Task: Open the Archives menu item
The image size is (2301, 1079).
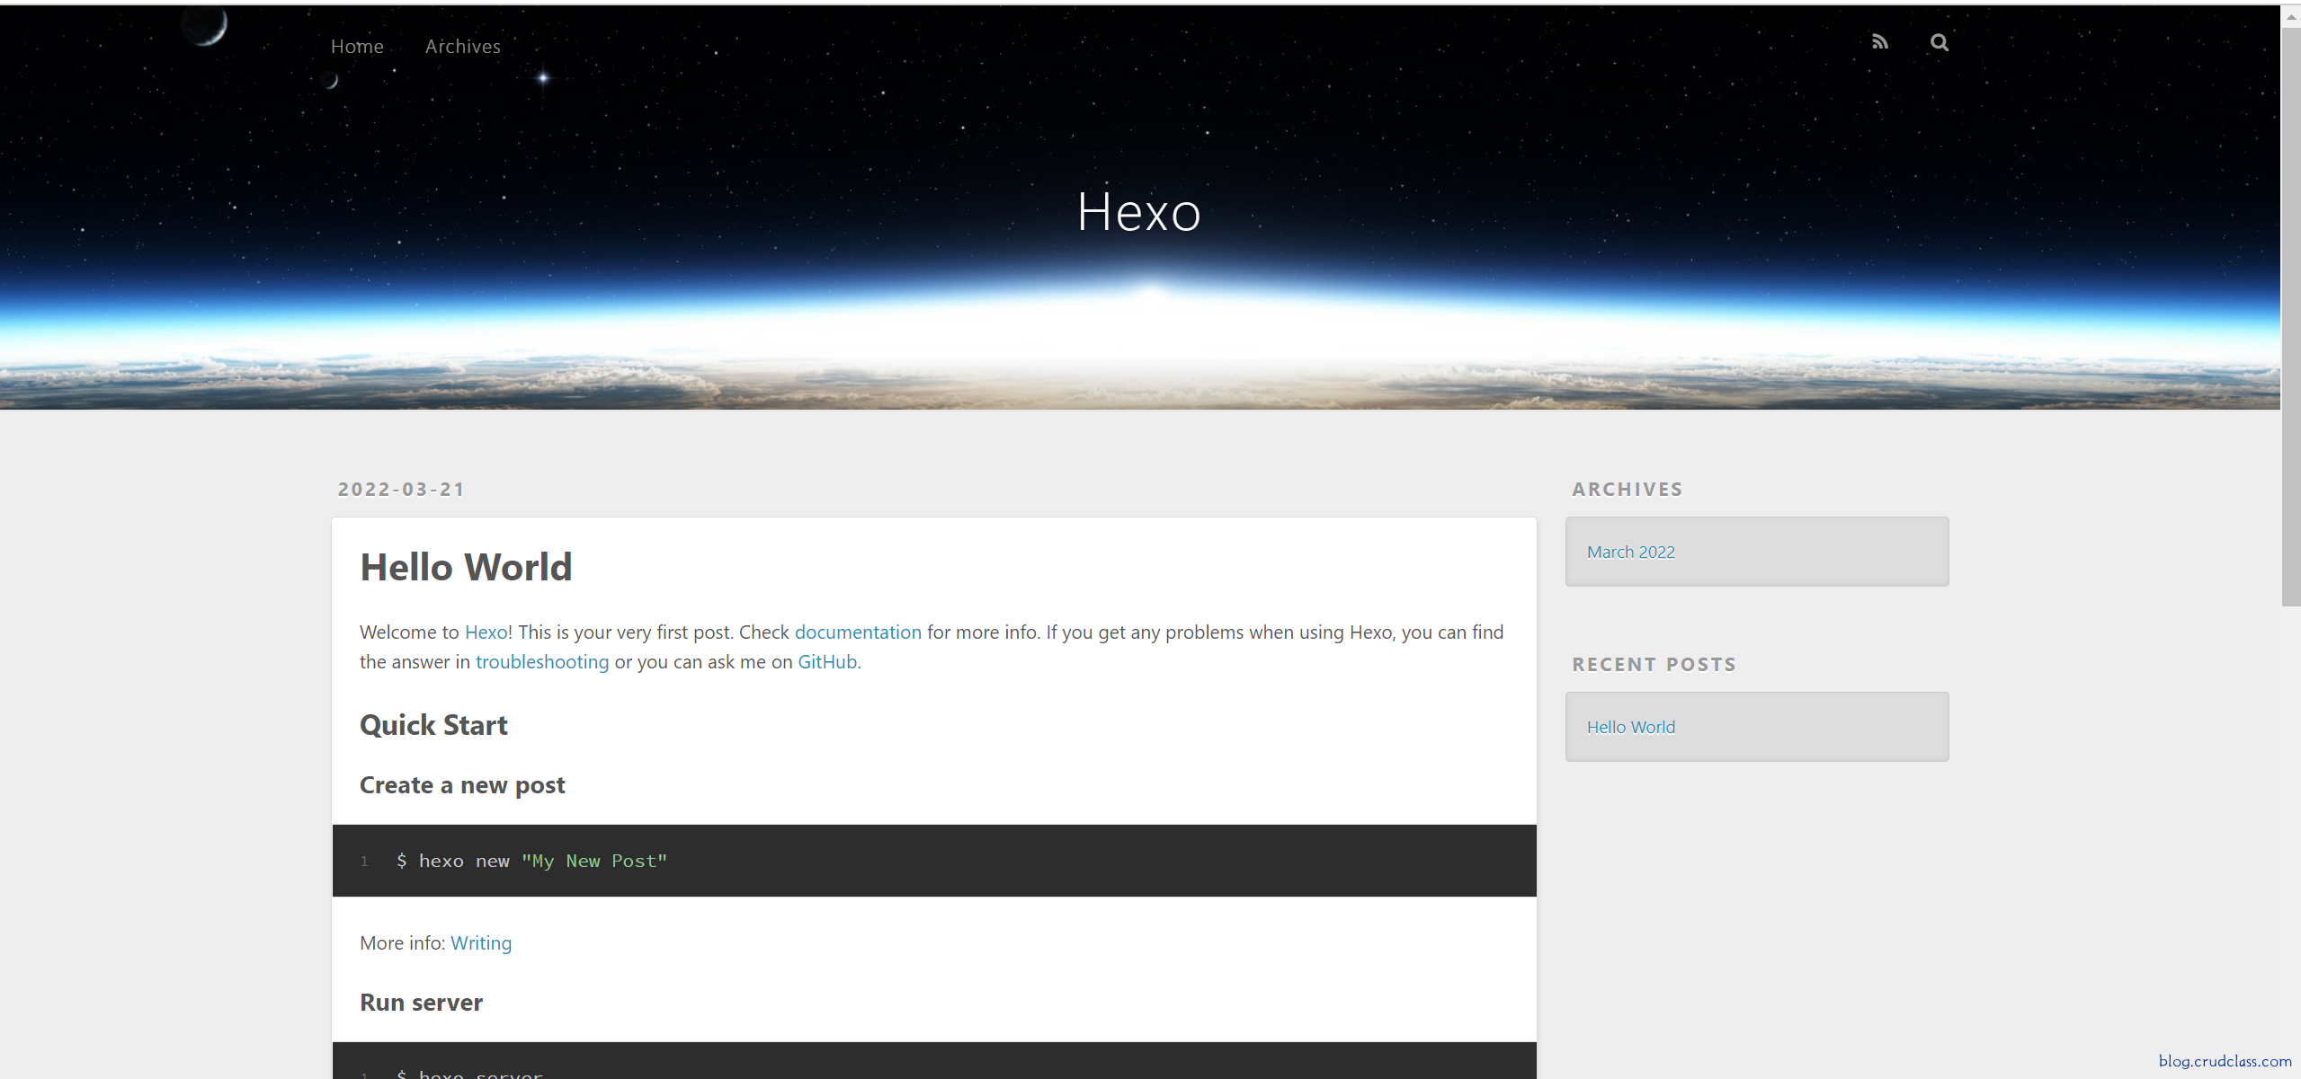Action: tap(461, 46)
